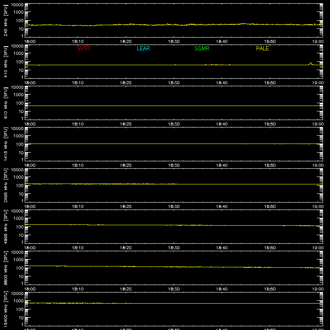The image size is (330, 330).
Task: Click the 1000 y-axis value of 15400 MHz plot
Action: pos(19,301)
